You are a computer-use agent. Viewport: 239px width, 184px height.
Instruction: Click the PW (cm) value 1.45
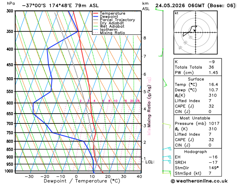point(214,73)
